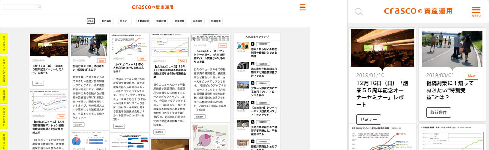Viewport: 489px width, 150px height.
Task: Open ranking 1: 意外と知らない不動産所得の経費
Action: [x=264, y=52]
